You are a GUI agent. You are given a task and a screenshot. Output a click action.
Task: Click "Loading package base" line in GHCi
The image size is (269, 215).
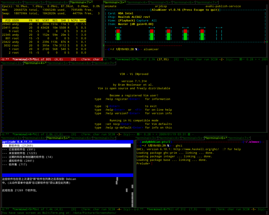pyautogui.click(x=172, y=160)
